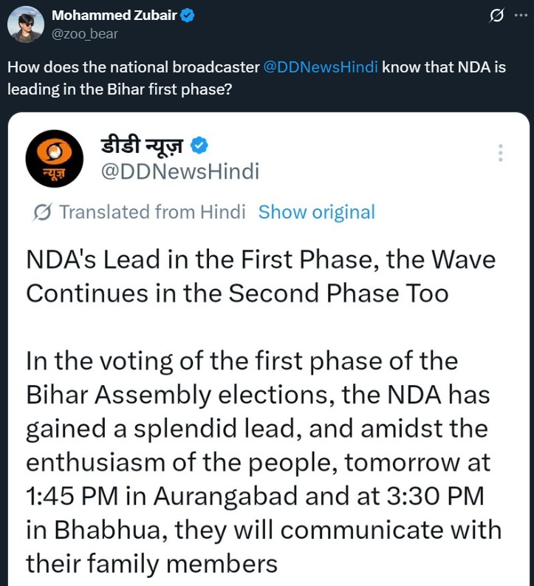
Task: Open the @zoo_bear handle
Action: [x=85, y=33]
